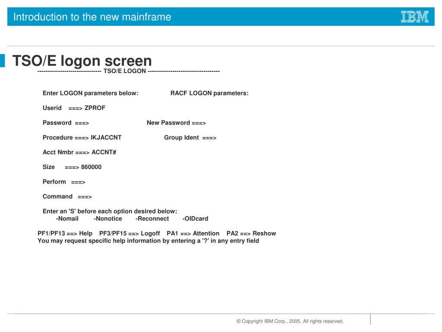Select the -Reconnect option
The width and height of the screenshot is (442, 332).
click(x=152, y=218)
